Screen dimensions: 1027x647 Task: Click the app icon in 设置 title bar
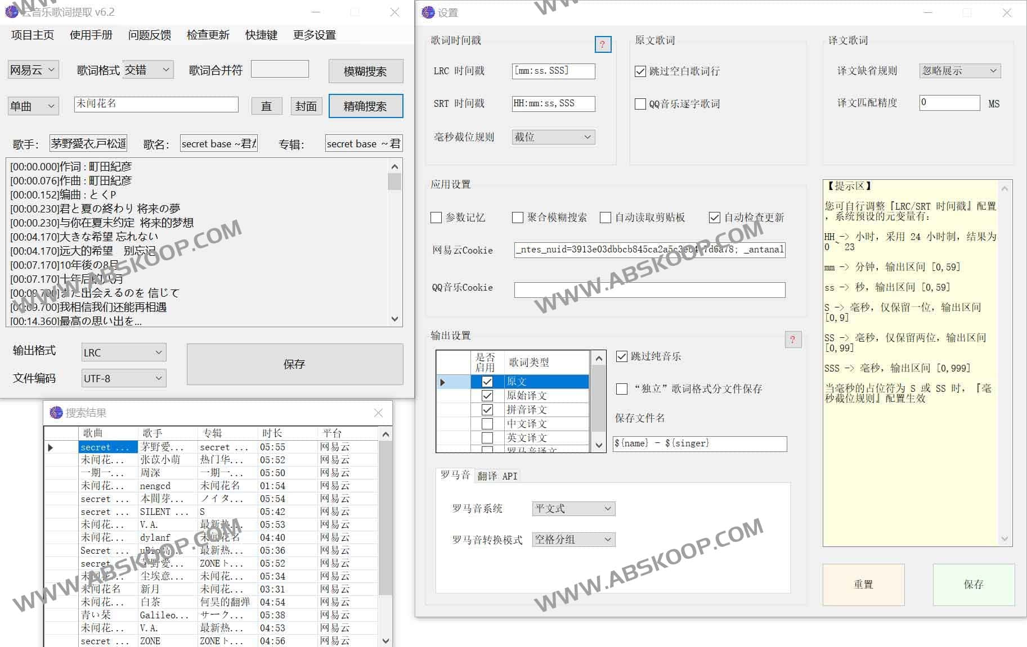[428, 12]
